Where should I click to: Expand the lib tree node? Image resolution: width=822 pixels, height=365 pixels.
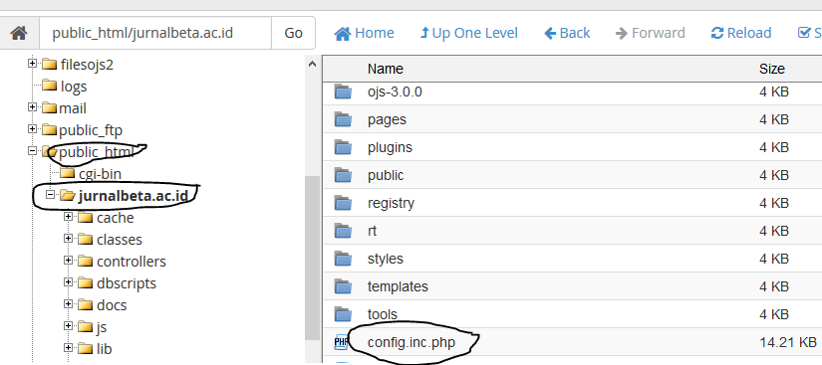pyautogui.click(x=68, y=348)
